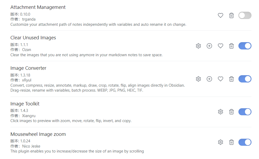Disable the Clear Unused Images toggle
Viewport: 259px width, 159px height.
point(245,46)
